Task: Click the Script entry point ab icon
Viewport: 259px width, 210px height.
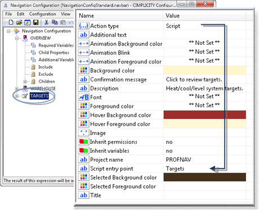Action: (83, 168)
